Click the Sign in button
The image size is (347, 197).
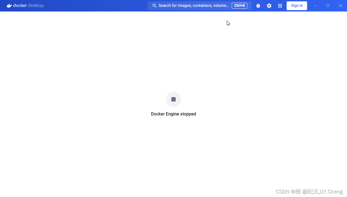[x=297, y=6]
